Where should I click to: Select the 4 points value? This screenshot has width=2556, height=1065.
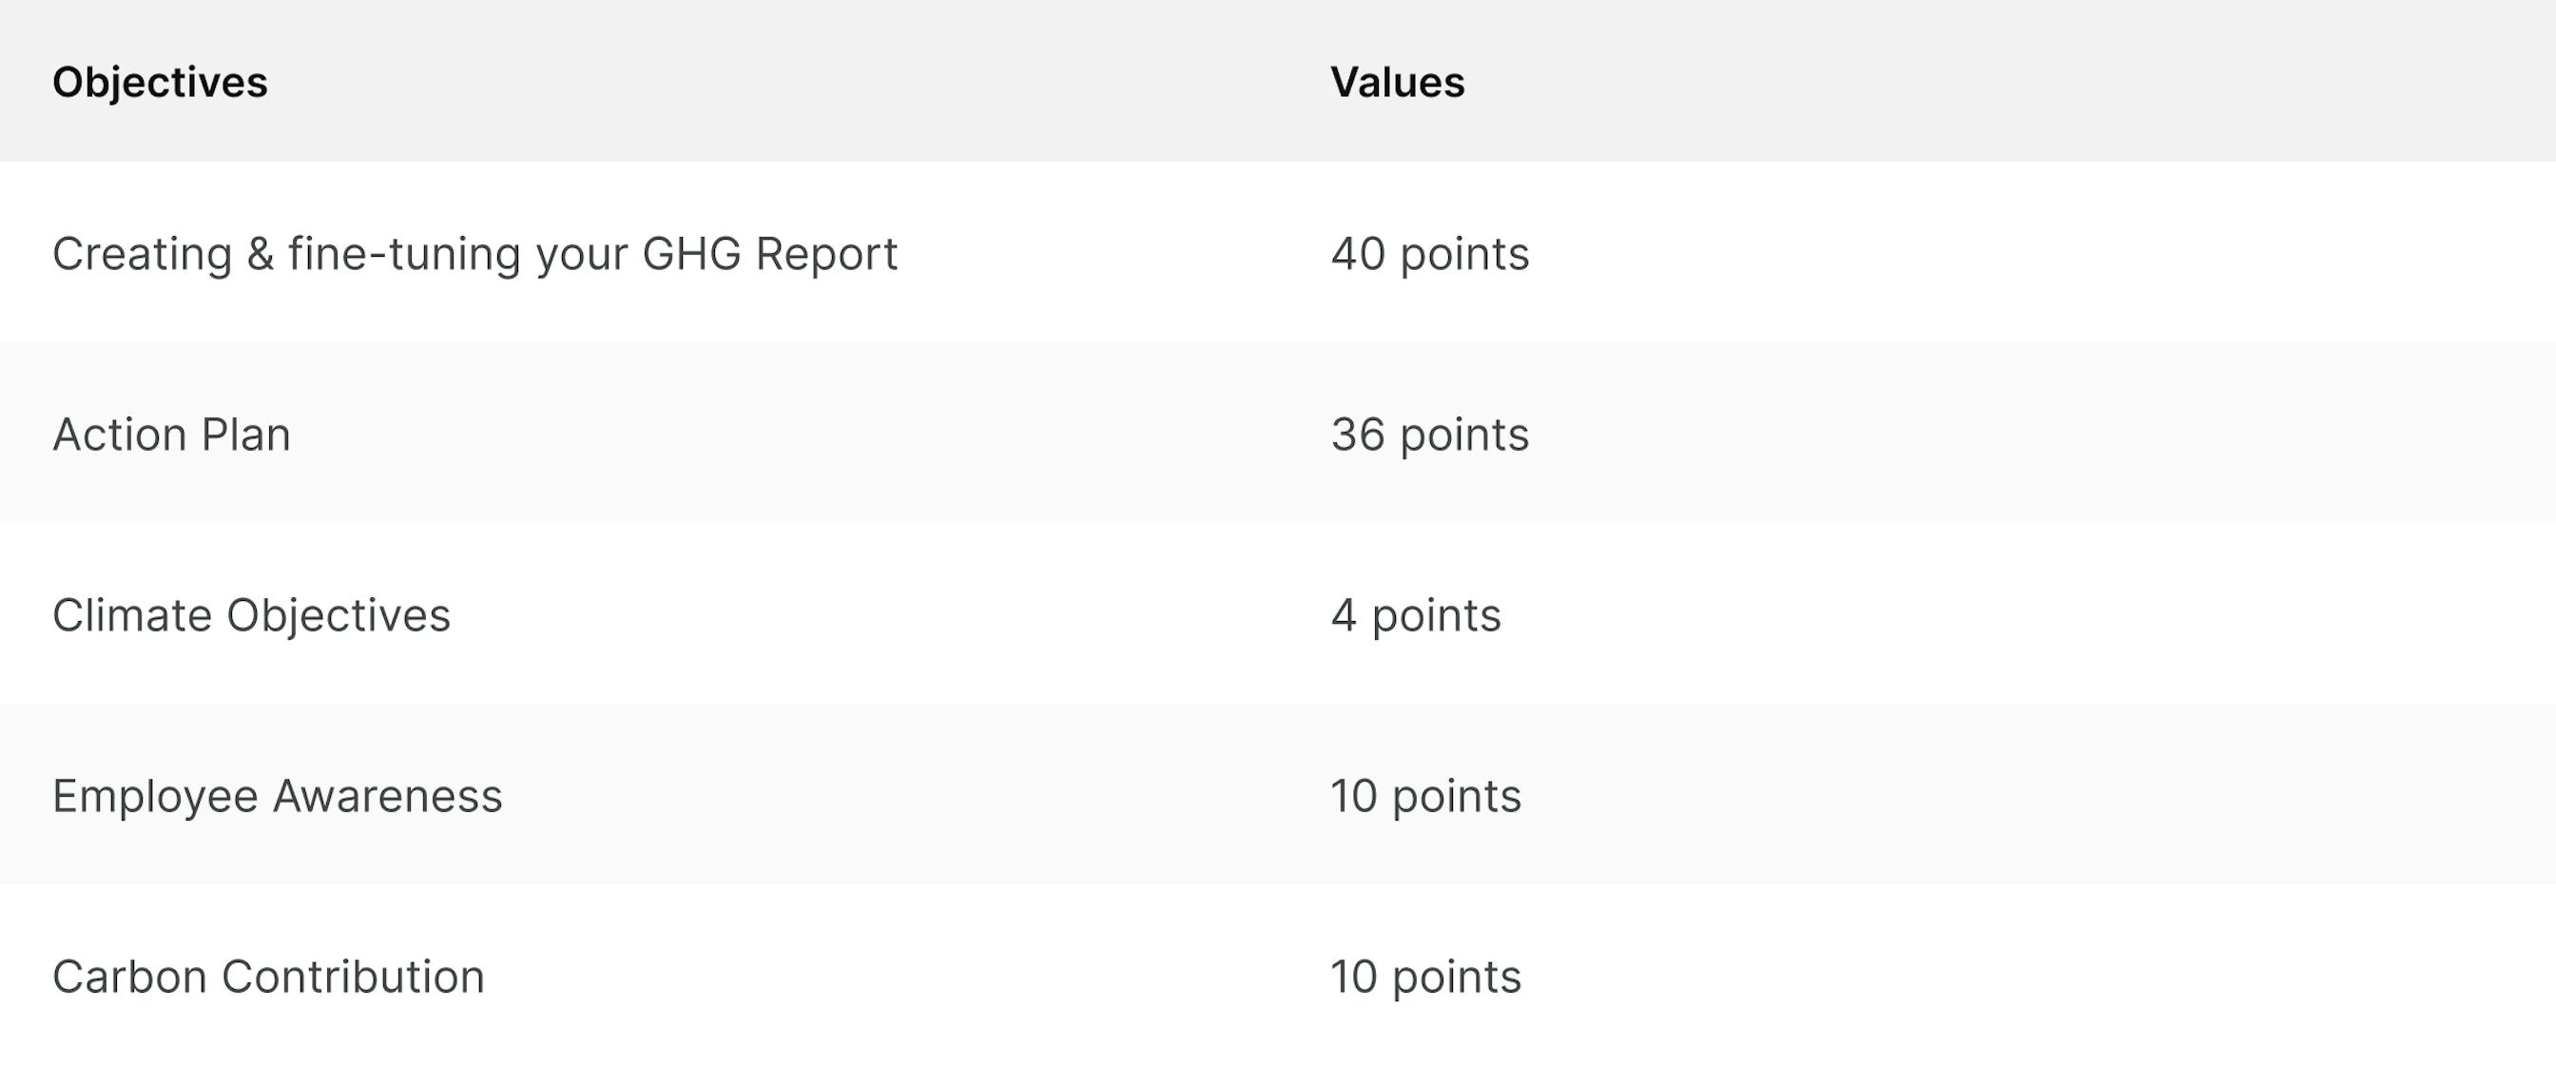point(1416,616)
